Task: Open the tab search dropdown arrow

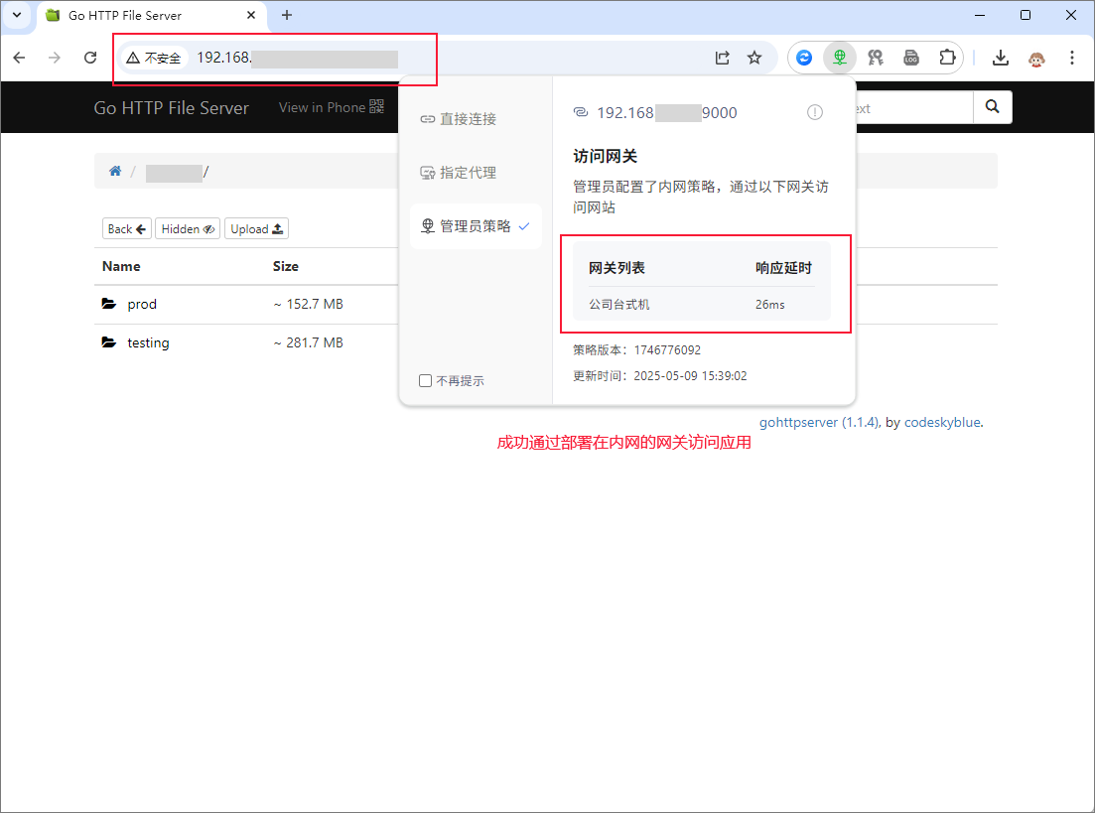Action: point(17,15)
